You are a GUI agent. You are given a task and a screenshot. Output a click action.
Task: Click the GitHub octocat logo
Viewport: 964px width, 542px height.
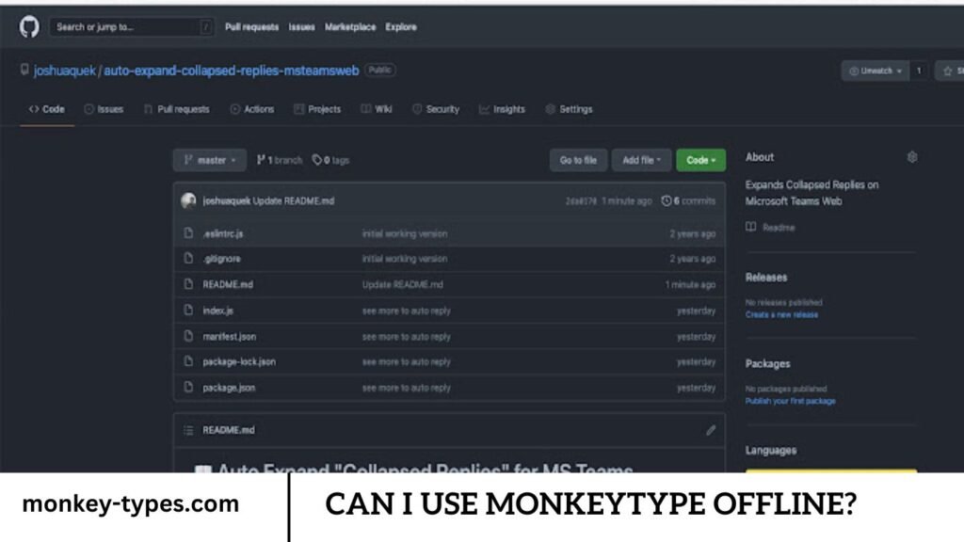point(27,26)
